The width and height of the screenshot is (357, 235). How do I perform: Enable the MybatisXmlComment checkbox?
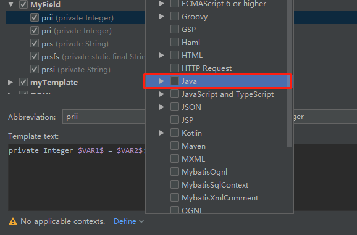175,198
